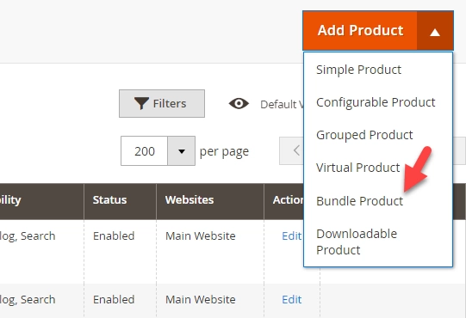The height and width of the screenshot is (318, 466).
Task: Pick Virtual Product from list
Action: (x=357, y=168)
